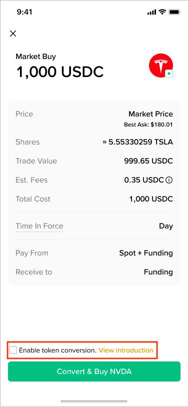The height and width of the screenshot is (407, 188).
Task: Tap the Market Price value
Action: [150, 114]
